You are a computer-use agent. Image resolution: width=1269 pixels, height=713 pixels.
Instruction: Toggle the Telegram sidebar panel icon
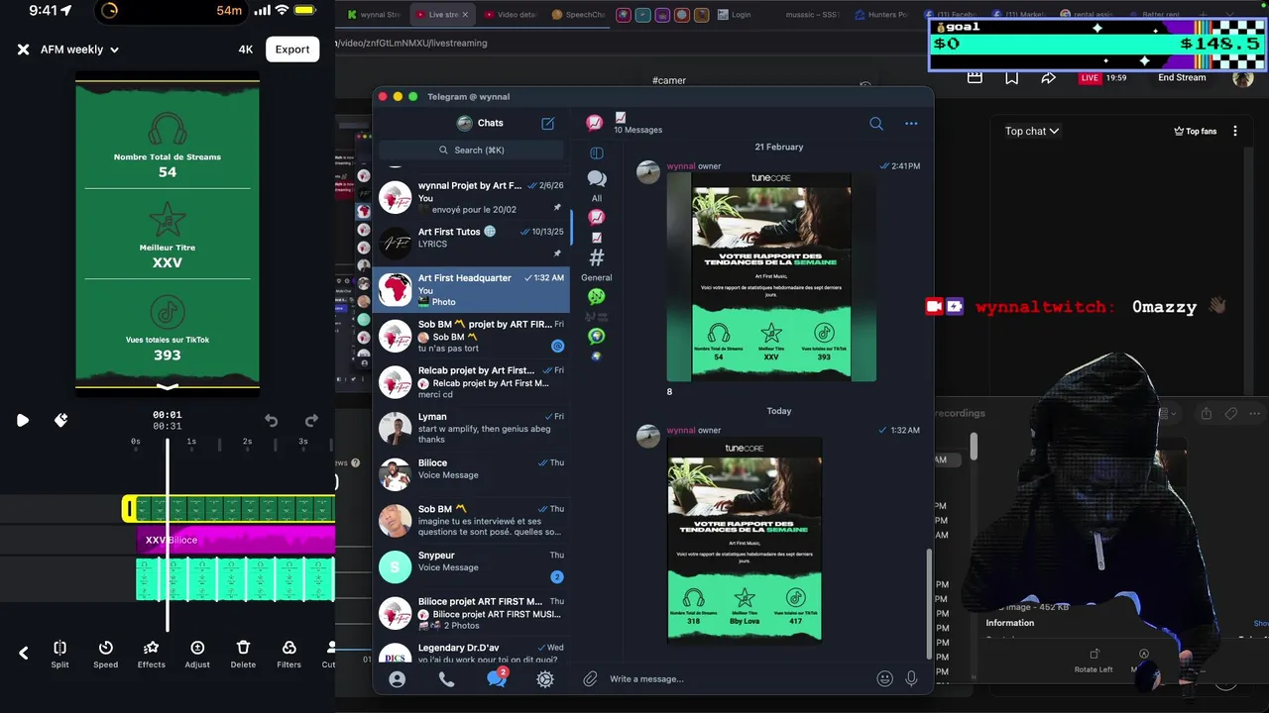pos(597,153)
